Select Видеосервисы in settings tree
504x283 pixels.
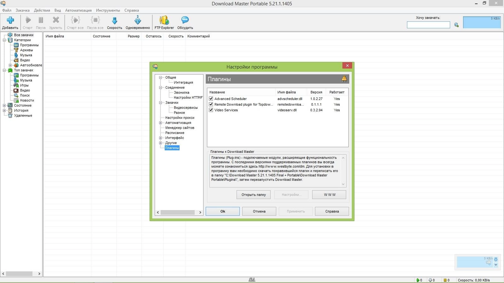point(186,108)
